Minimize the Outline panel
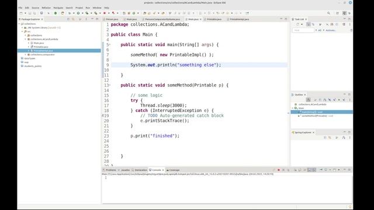Screen dimensions: 374x210 [x=344, y=94]
